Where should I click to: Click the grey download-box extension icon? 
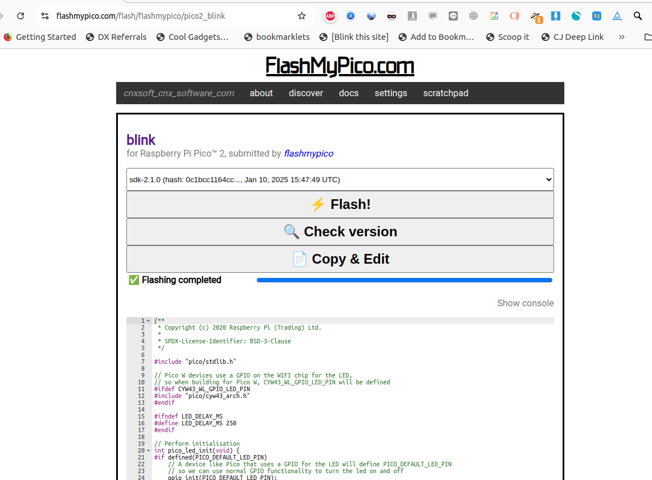pyautogui.click(x=412, y=16)
